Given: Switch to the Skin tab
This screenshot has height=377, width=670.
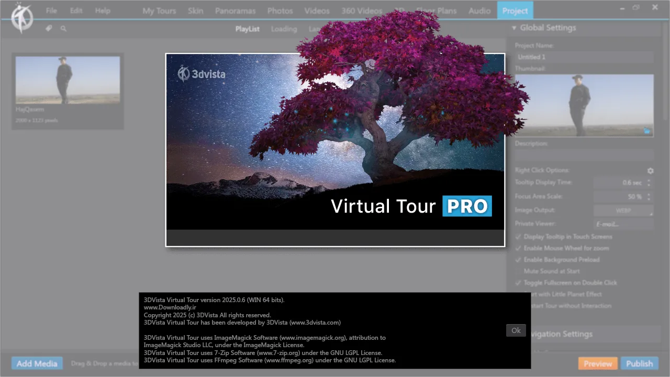Looking at the screenshot, I should click(196, 10).
